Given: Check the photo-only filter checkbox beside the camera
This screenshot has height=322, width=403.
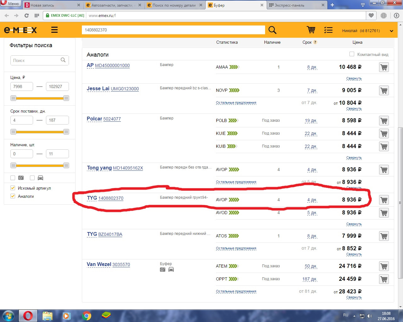Looking at the screenshot, I should coord(13,178).
